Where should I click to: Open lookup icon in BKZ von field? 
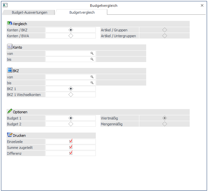(92, 77)
